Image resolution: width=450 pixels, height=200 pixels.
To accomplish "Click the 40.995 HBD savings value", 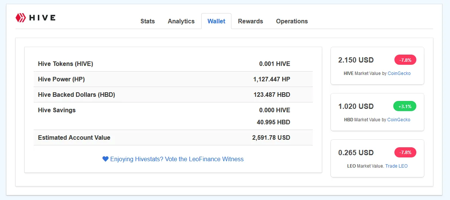I will pos(273,122).
